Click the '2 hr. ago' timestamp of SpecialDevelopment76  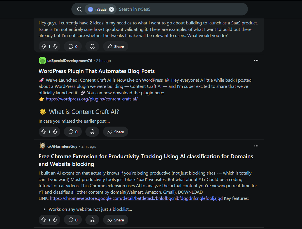tap(103, 61)
